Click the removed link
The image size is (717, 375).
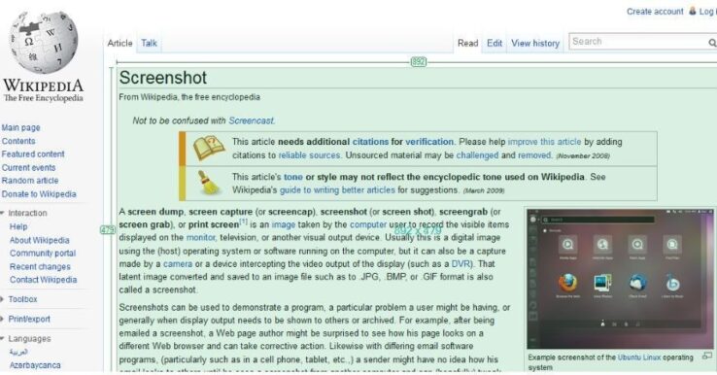pos(534,155)
